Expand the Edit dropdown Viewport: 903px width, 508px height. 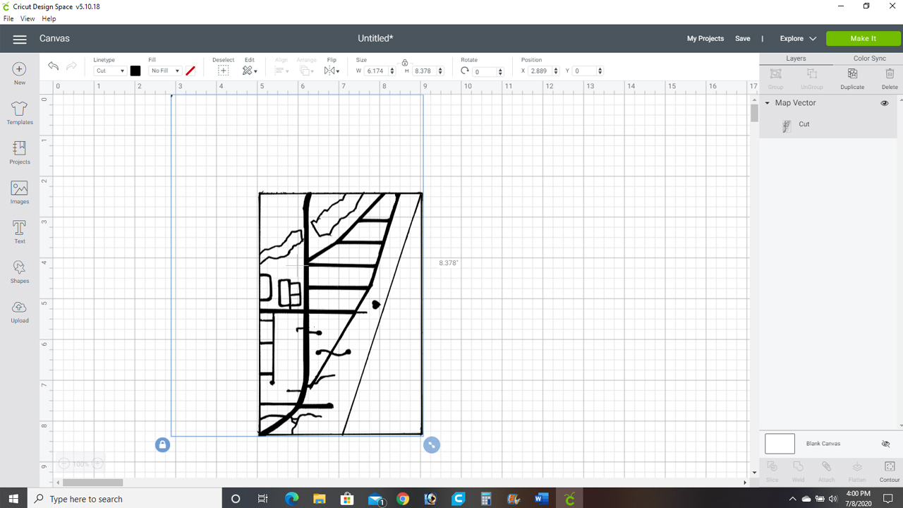(250, 71)
